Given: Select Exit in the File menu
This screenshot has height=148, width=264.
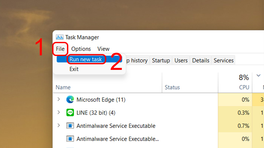Looking at the screenshot, I should [x=74, y=69].
